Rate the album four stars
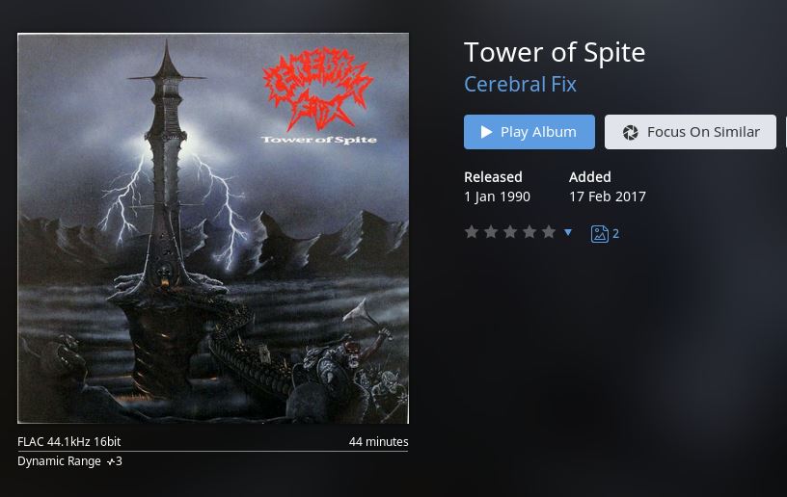 pos(529,232)
